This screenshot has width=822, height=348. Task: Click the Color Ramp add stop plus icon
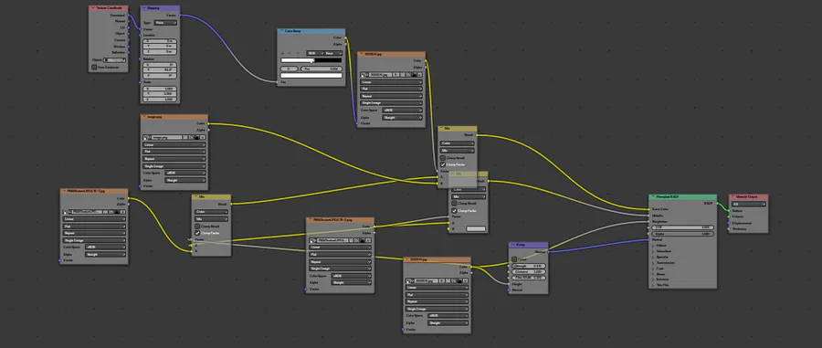[283, 53]
